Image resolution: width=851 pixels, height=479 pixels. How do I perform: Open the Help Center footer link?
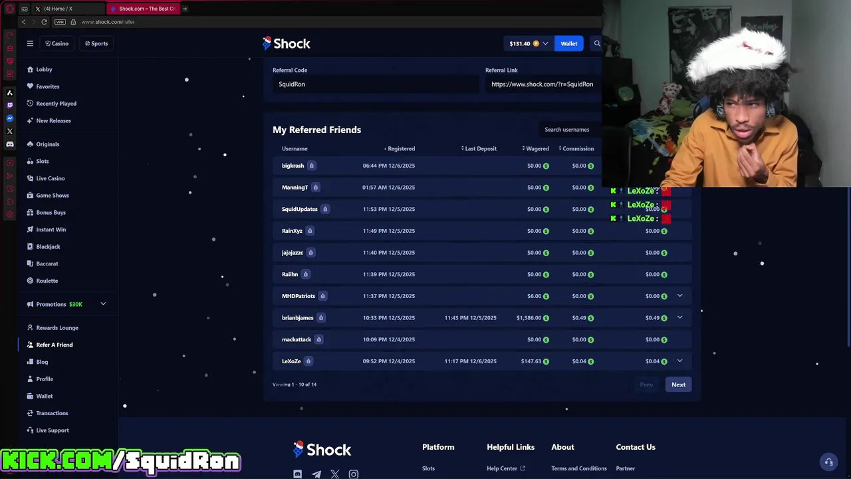pyautogui.click(x=506, y=468)
